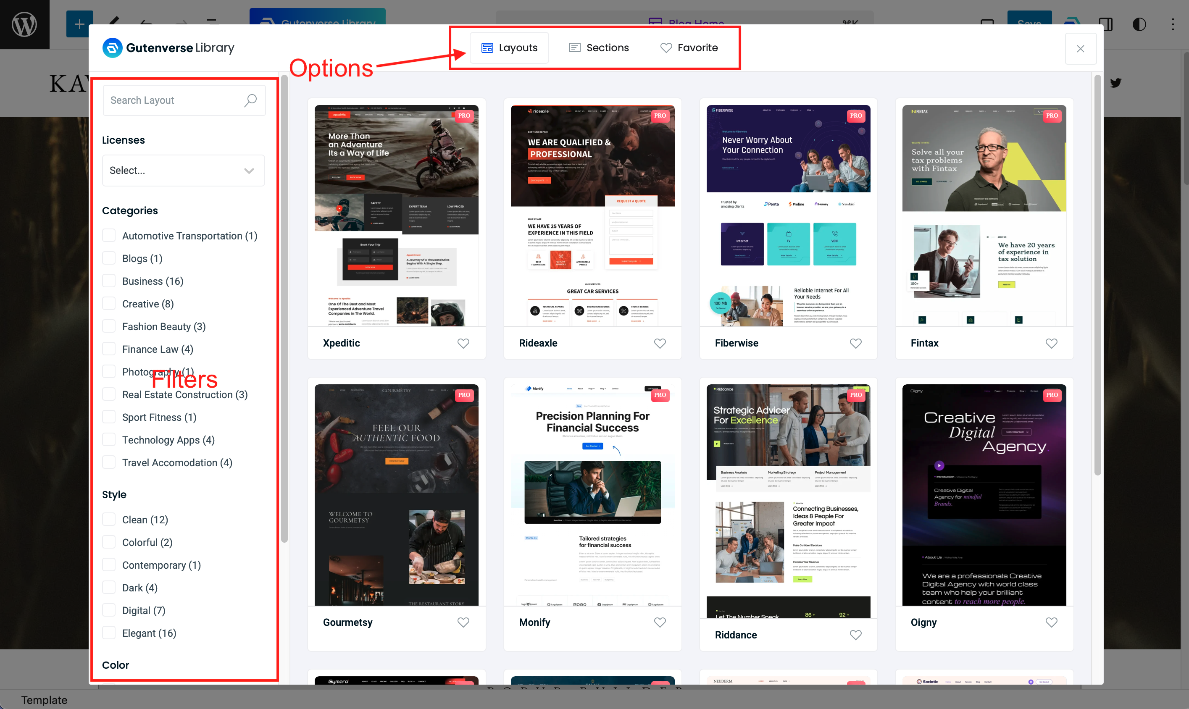This screenshot has width=1189, height=709.
Task: Open the Favorite tab
Action: [x=689, y=48]
